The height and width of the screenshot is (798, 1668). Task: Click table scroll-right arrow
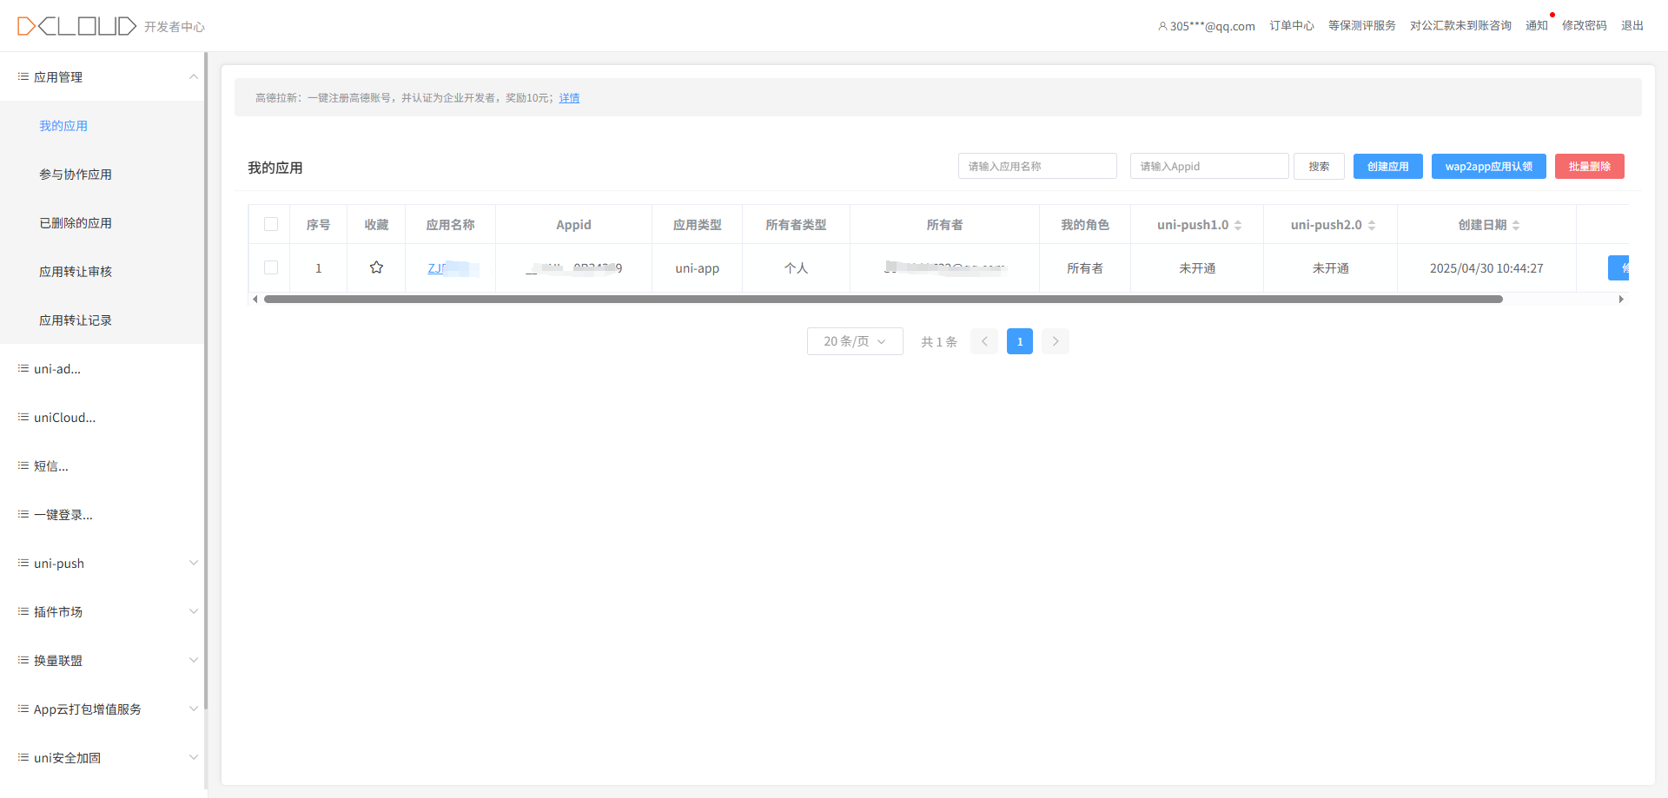pyautogui.click(x=1621, y=299)
